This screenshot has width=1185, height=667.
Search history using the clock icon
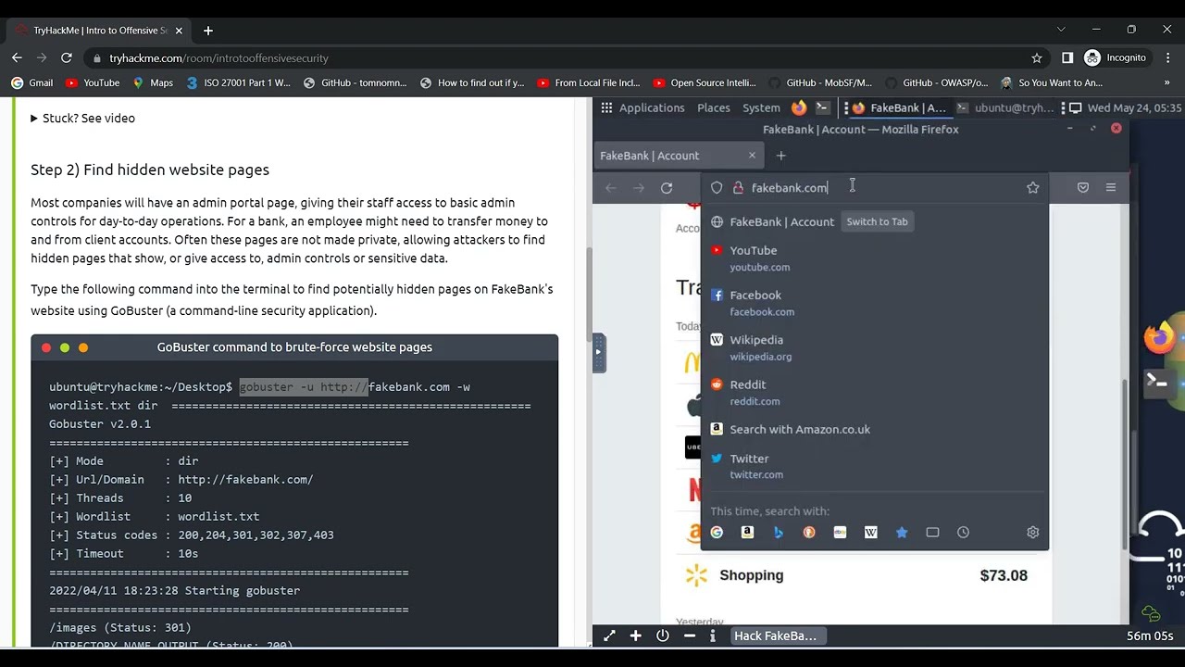click(964, 533)
